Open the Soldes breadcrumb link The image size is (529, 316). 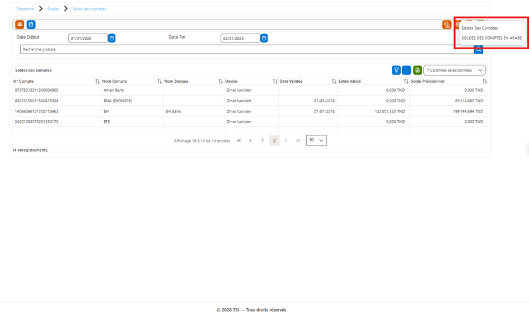[x=53, y=9]
